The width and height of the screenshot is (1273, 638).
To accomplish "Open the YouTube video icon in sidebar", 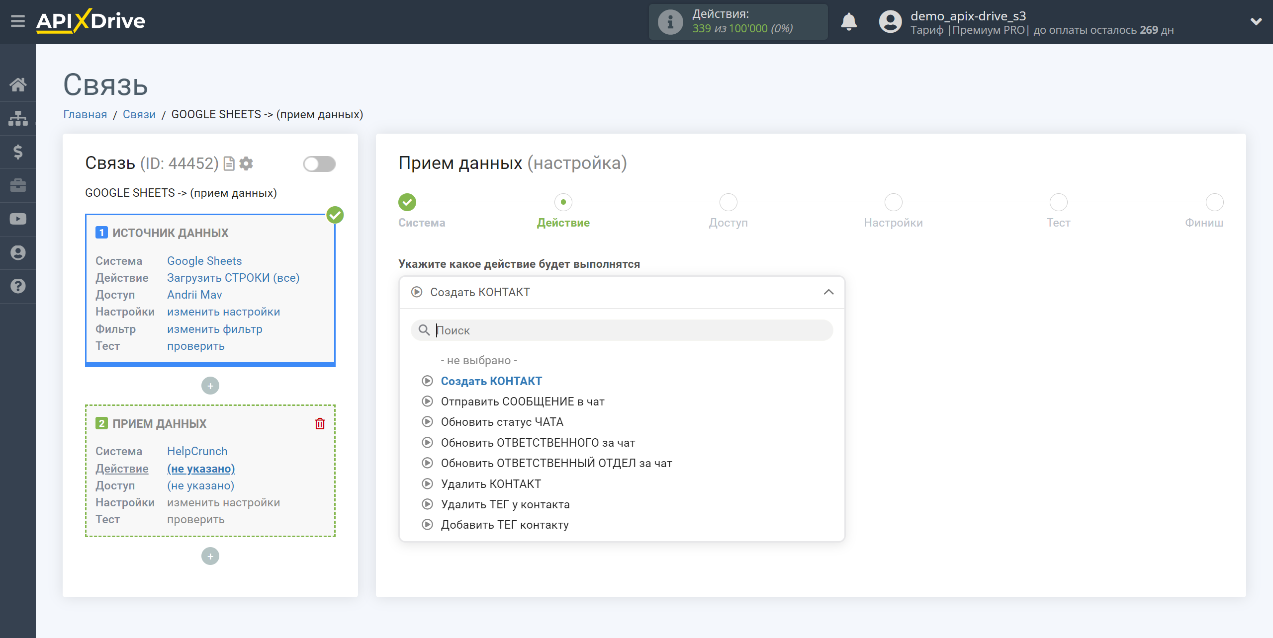I will [18, 219].
